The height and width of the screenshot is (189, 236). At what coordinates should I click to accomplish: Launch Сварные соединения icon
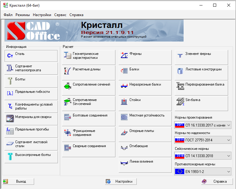[x=67, y=148]
